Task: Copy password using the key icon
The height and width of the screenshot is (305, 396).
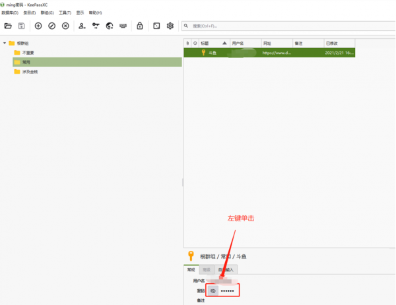Action: click(96, 26)
